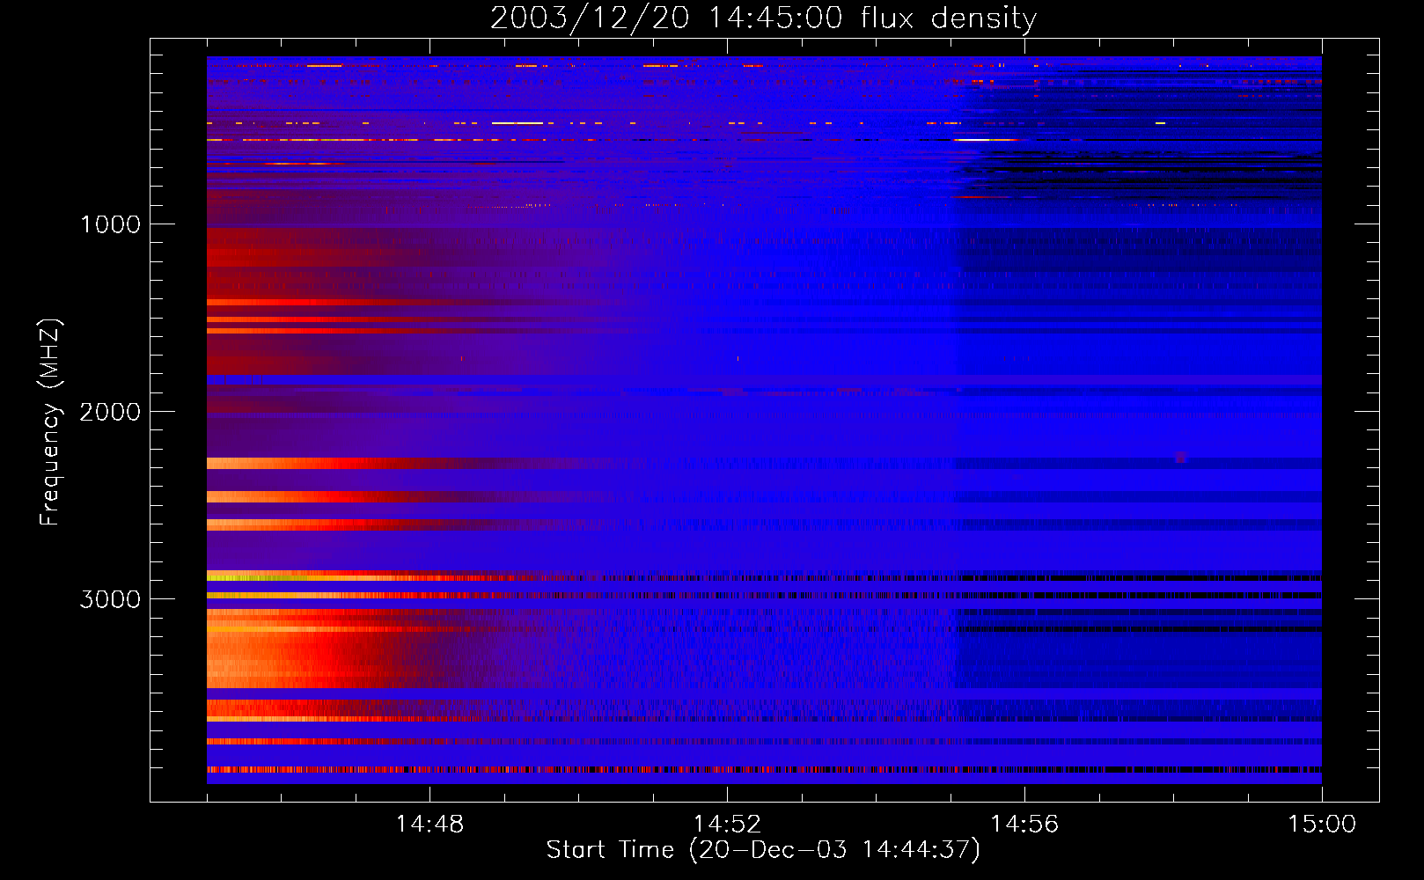1424x880 pixels.
Task: Click the "Start Time (20-Dec-03 14:44:37)" x-axis label
Action: [763, 850]
